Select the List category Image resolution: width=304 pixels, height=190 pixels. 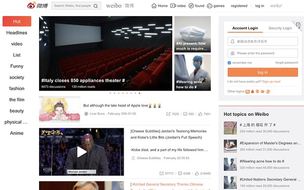click(x=17, y=55)
